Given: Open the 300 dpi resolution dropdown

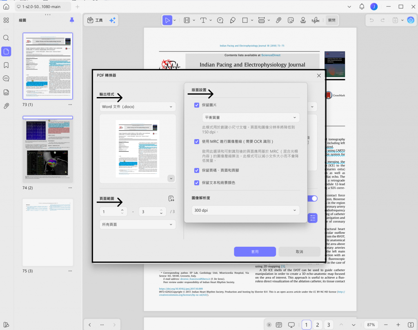Looking at the screenshot, I should tap(245, 210).
